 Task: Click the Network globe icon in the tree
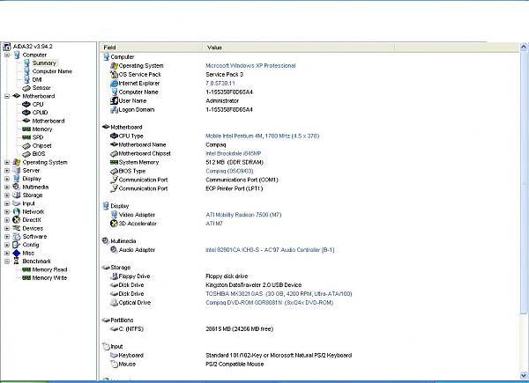pos(17,212)
